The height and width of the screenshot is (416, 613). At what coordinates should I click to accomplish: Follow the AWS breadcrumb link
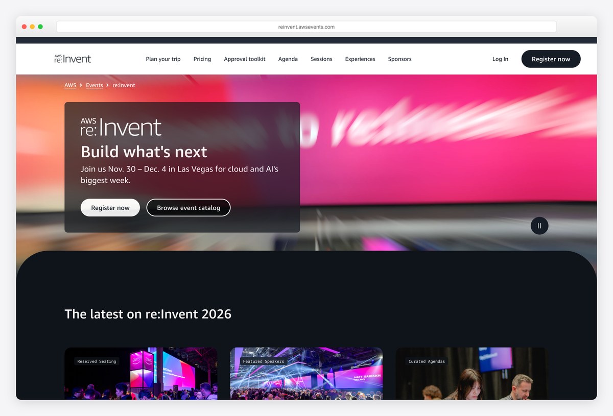point(70,85)
